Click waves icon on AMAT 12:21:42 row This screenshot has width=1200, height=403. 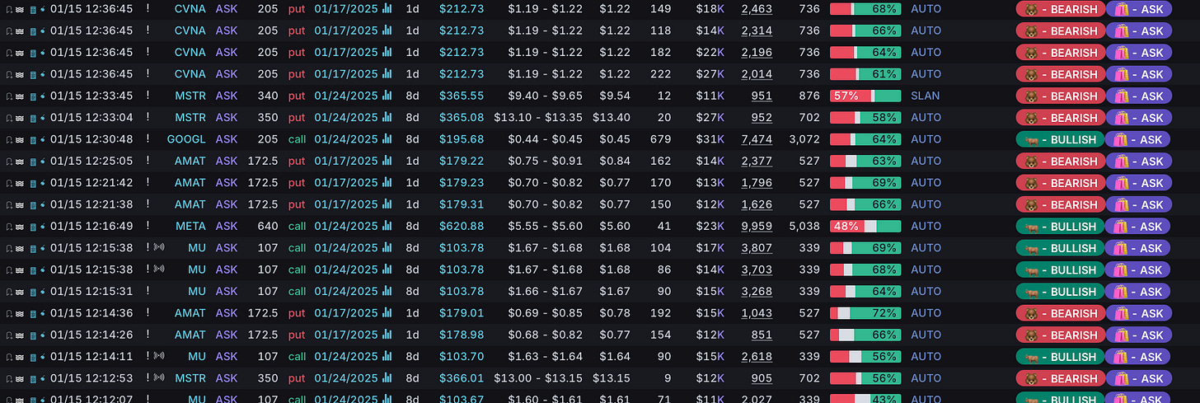point(20,183)
